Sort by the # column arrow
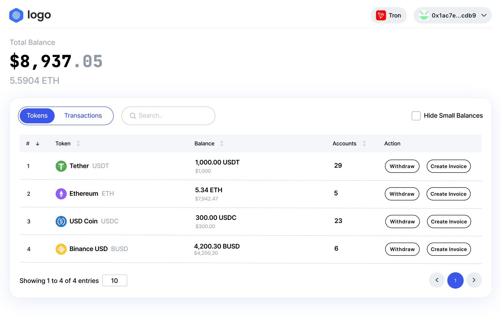 38,143
